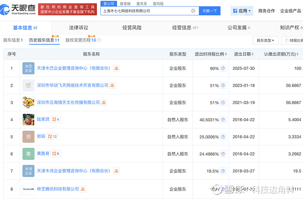This screenshot has width=303, height=199.
Task: Click the 深圳市云海情天 cartoon logo
Action: point(28,102)
